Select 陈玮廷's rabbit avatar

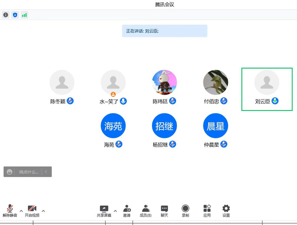164,82
